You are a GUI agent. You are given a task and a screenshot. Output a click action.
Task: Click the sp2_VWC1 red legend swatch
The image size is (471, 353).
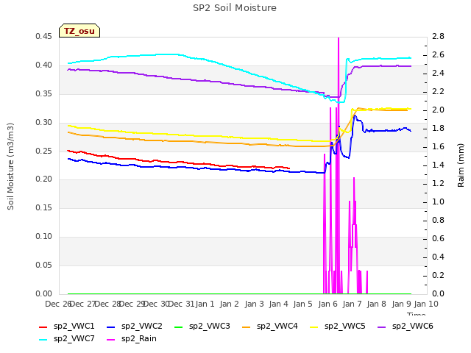click(x=43, y=327)
